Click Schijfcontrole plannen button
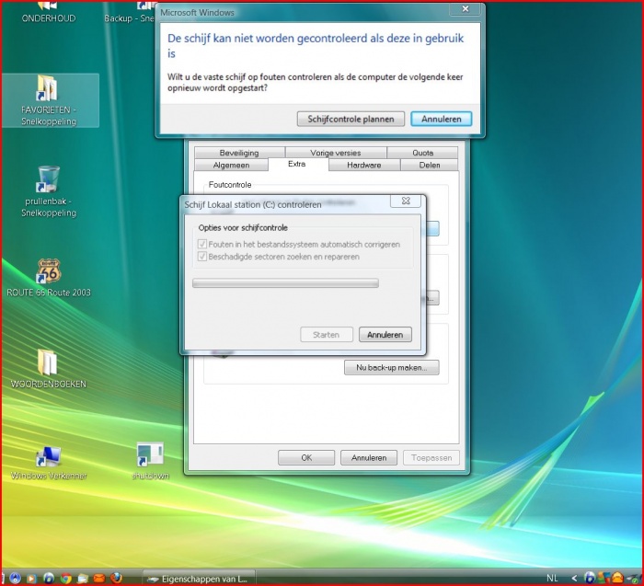644x586 pixels. pos(351,119)
